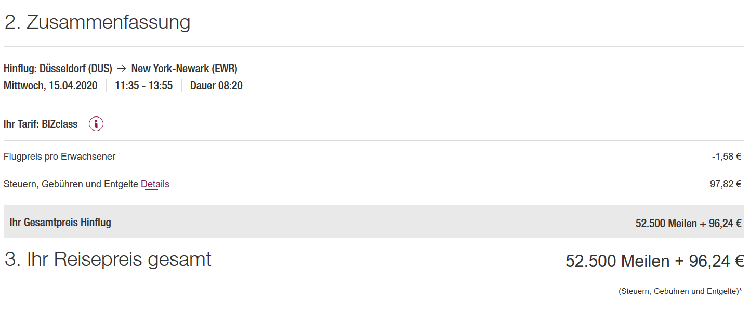Click the date Mittwoch, 15.04.2020
The width and height of the screenshot is (750, 312).
click(50, 86)
